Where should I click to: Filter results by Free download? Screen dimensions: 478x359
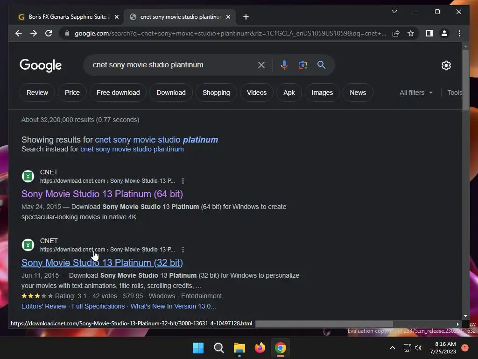point(118,93)
